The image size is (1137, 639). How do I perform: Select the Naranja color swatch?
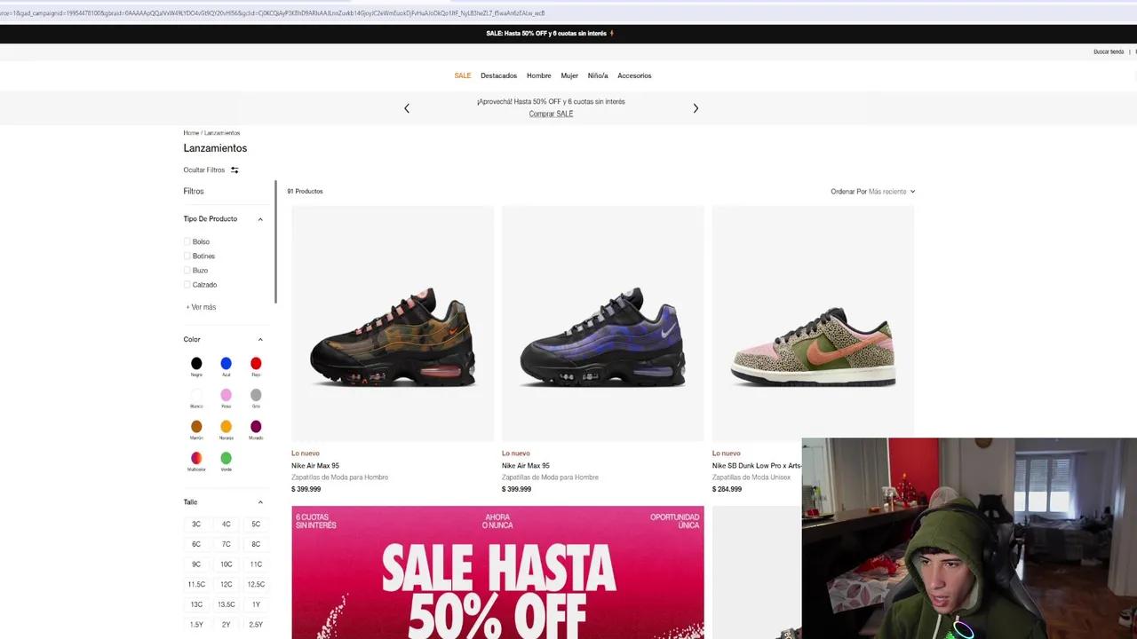(x=226, y=427)
